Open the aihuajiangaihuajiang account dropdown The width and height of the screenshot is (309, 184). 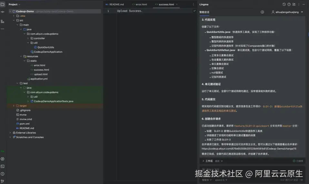tap(302, 12)
